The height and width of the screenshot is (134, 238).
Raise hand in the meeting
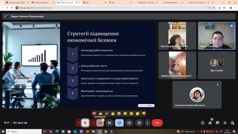click(139, 123)
